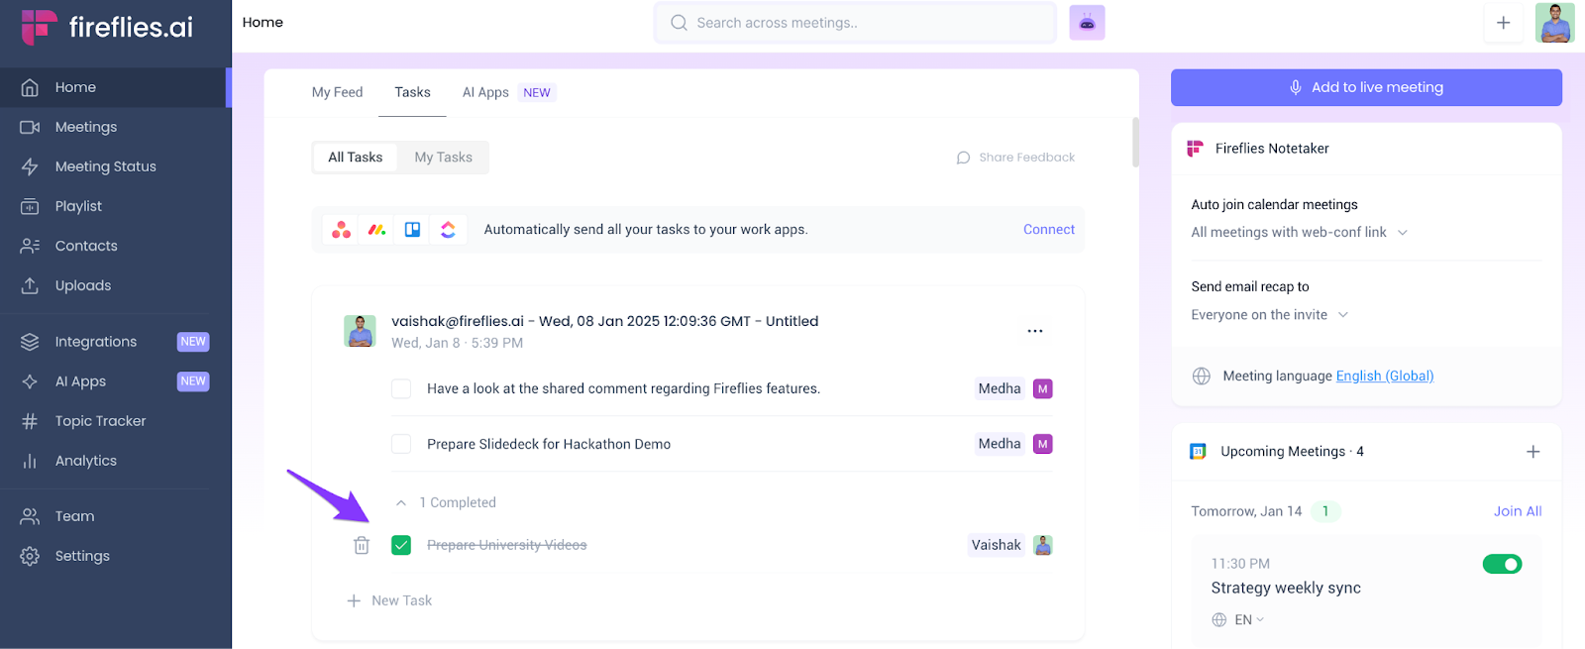Open the send email recap dropdown
The height and width of the screenshot is (649, 1585).
pyautogui.click(x=1269, y=315)
